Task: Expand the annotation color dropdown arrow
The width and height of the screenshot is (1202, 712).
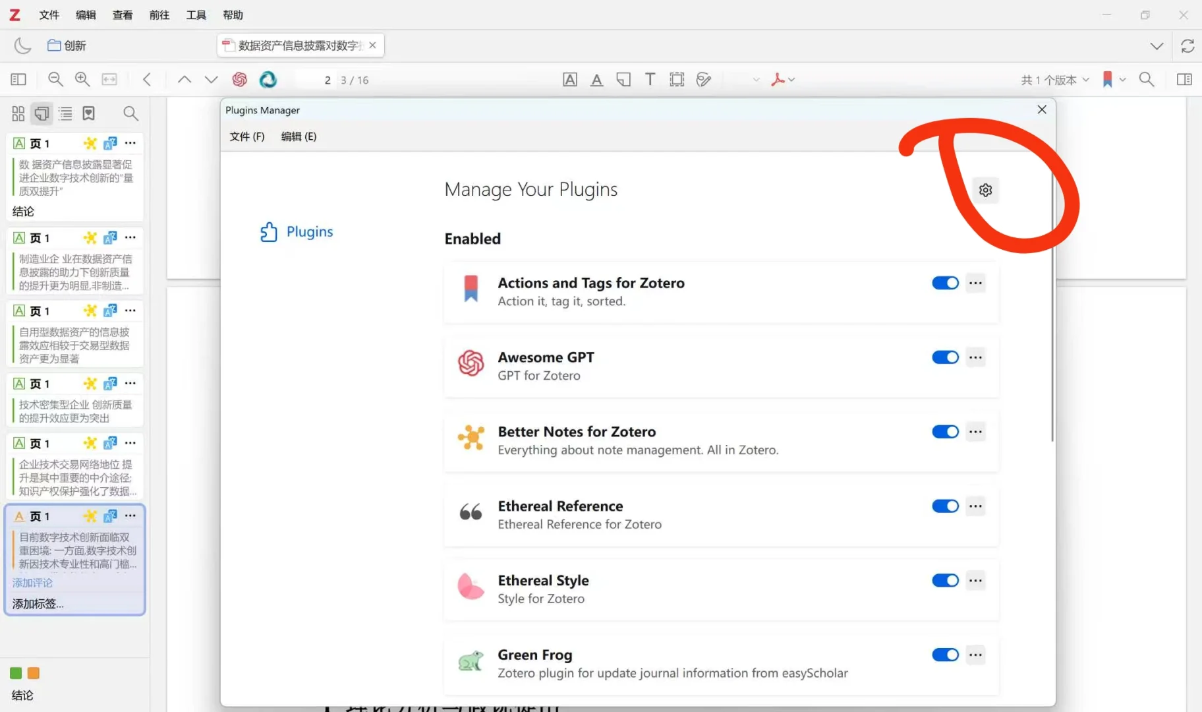Action: pos(757,80)
